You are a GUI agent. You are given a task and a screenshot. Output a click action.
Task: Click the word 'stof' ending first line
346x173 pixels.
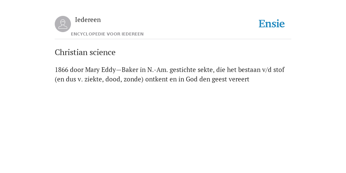coord(279,70)
